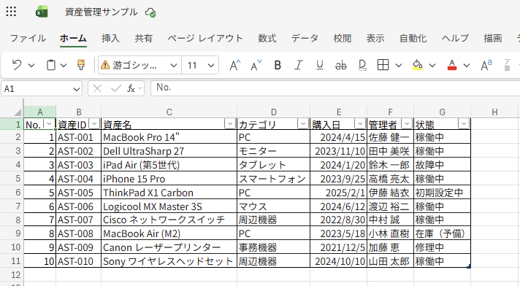Check the cloud save status icon
520x286 pixels.
click(150, 12)
